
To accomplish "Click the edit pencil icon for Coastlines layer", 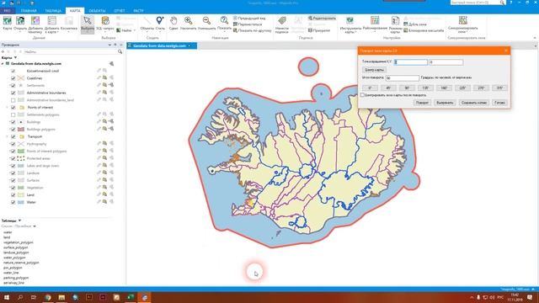I will [99, 78].
